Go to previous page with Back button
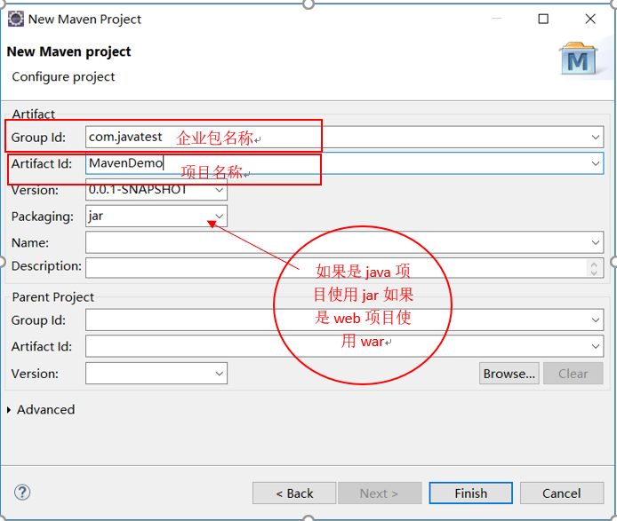This screenshot has width=617, height=521. 294,493
